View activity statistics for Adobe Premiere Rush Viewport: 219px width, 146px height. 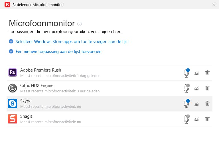pyautogui.click(x=196, y=73)
